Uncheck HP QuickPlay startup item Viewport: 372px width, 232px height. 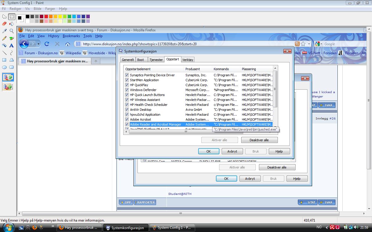pos(127,85)
